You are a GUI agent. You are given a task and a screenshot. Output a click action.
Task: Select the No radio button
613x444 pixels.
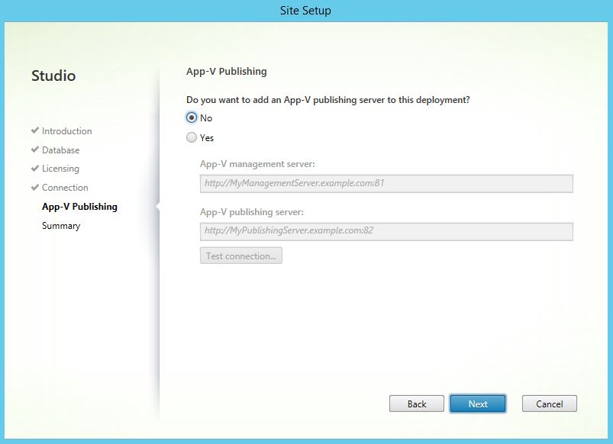click(192, 118)
